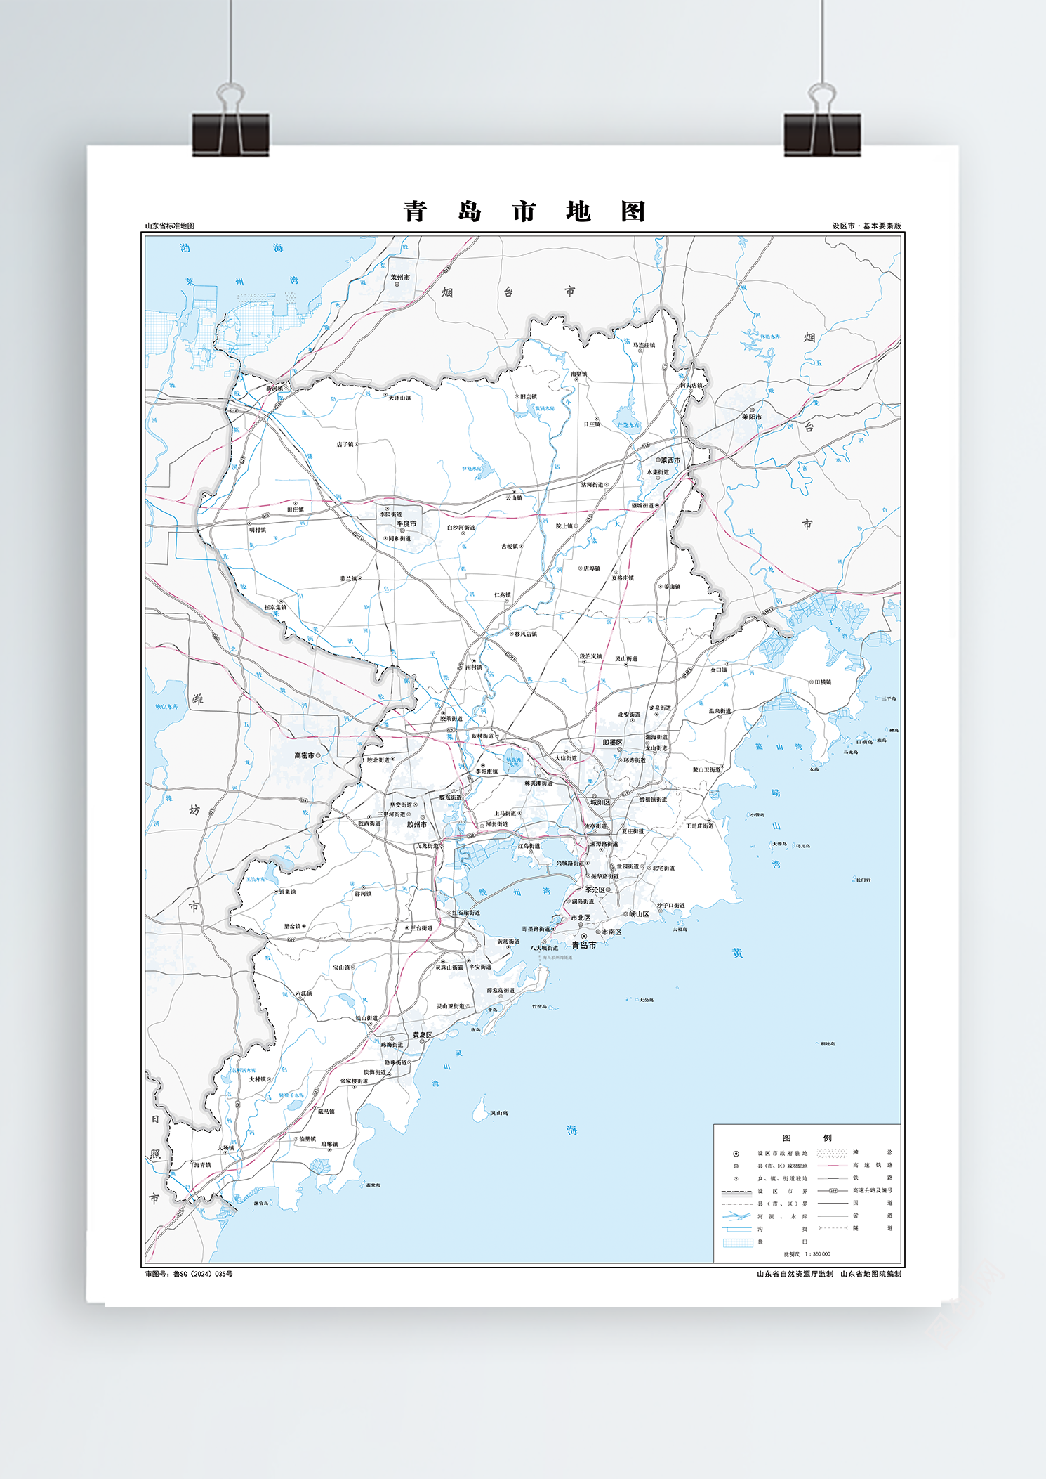Click the 琅琊镇 town label
This screenshot has height=1479, width=1046.
(x=329, y=1144)
